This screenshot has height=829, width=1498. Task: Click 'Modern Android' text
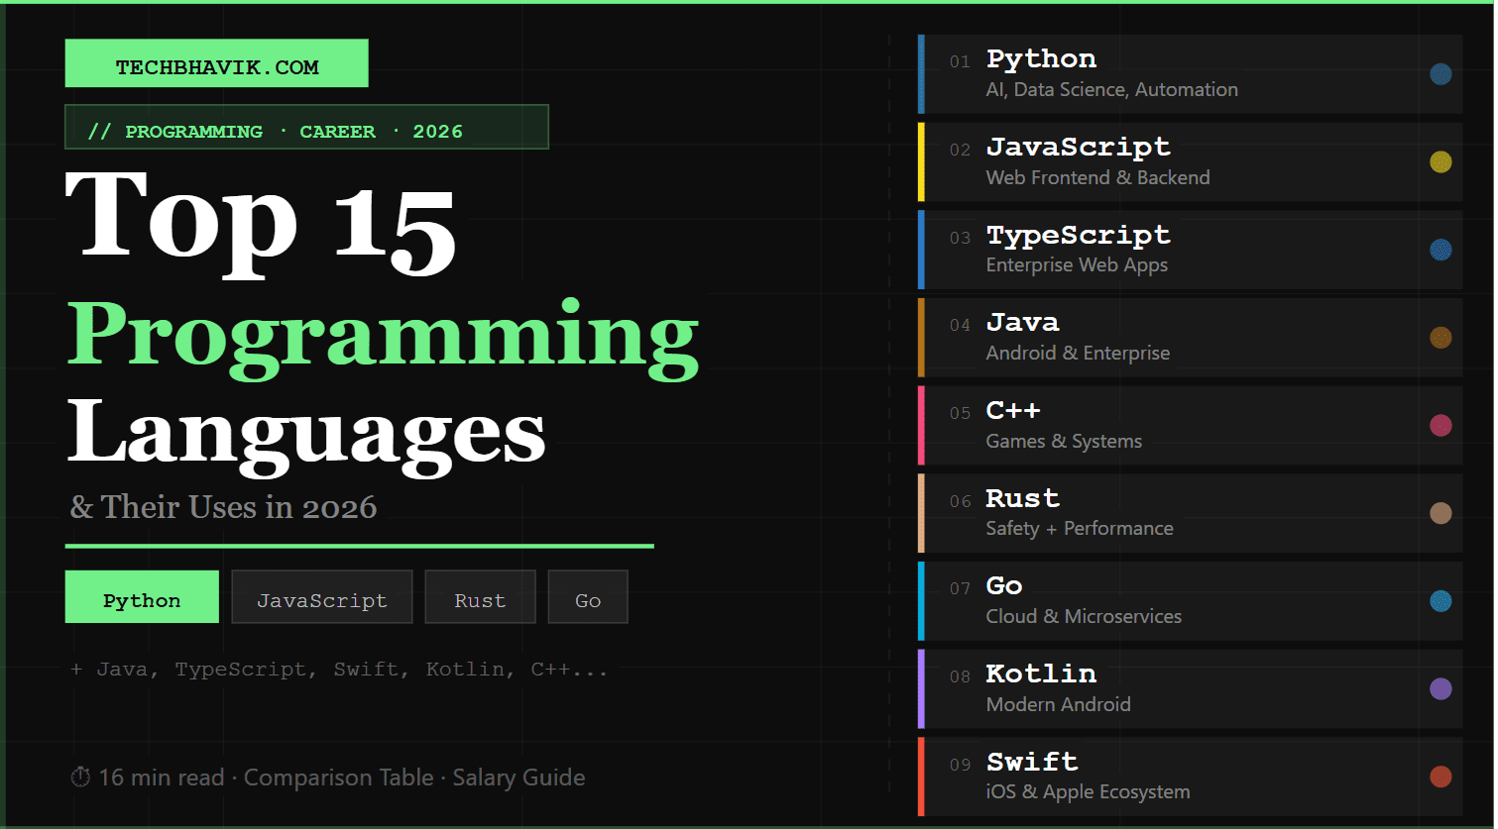click(1058, 704)
